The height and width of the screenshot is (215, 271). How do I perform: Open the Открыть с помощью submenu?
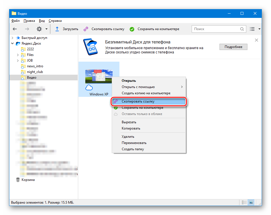click(x=149, y=87)
